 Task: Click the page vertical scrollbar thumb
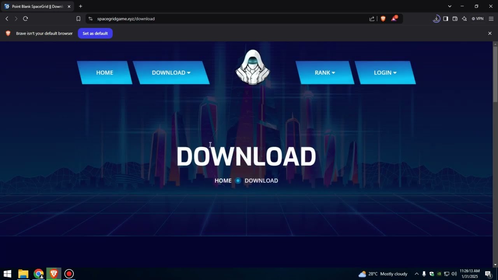click(495, 75)
